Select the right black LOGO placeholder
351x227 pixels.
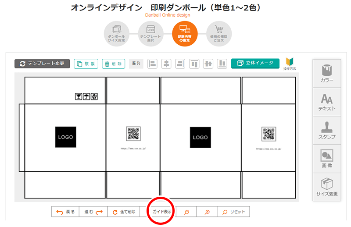201,138
